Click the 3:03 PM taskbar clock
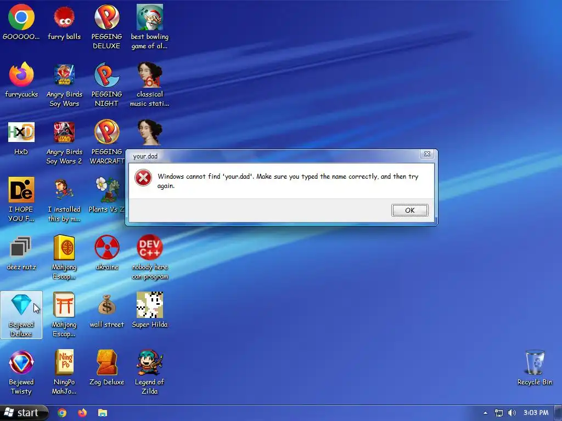This screenshot has height=421, width=562. [536, 413]
